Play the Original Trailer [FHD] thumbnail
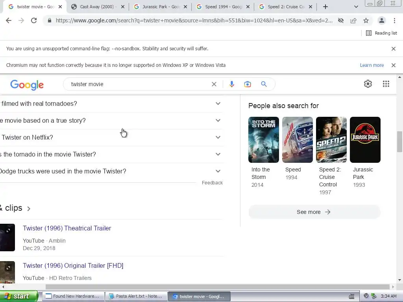The image size is (403, 302). (7, 272)
